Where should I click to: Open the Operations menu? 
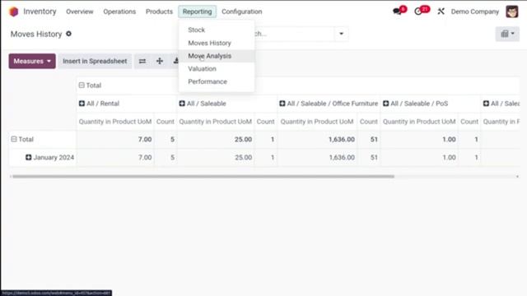(119, 12)
